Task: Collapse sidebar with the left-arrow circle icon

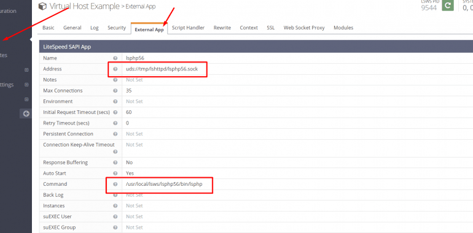Action: click(x=26, y=113)
